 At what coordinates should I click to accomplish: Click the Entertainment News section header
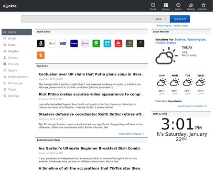(x=92, y=140)
